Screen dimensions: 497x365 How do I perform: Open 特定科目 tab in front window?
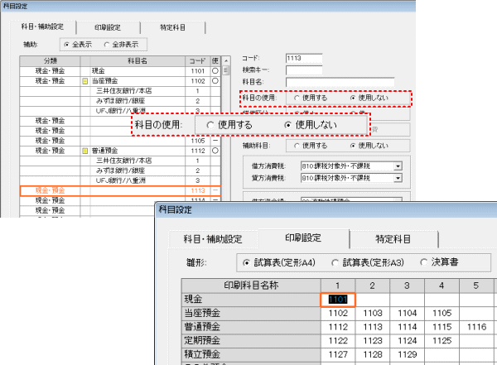coord(393,239)
